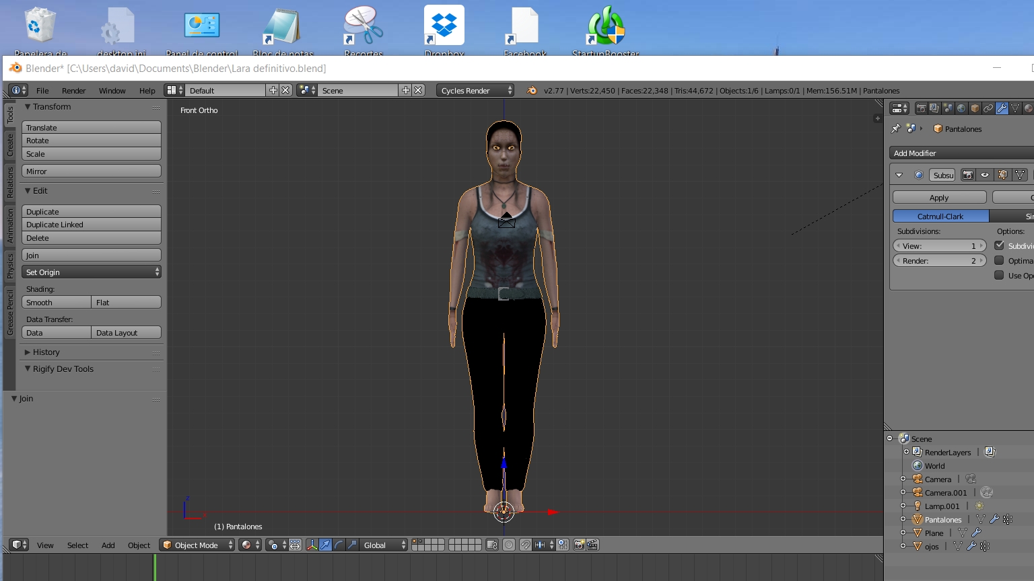Toggle modifier viewport visibility eye icon
Image resolution: width=1034 pixels, height=581 pixels.
click(986, 175)
